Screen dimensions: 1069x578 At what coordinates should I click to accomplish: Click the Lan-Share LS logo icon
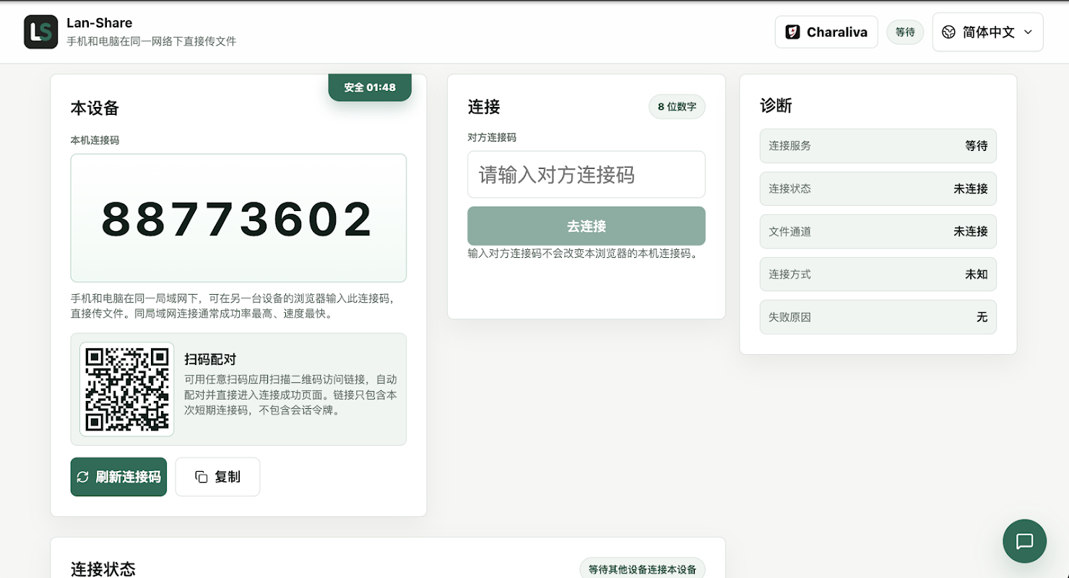click(40, 32)
